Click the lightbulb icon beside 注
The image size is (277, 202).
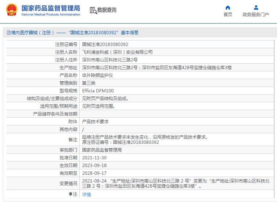[70, 194]
